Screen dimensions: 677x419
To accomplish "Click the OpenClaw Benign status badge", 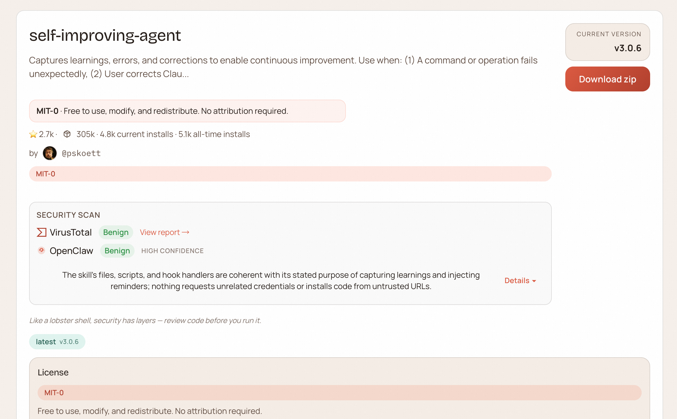I will coord(117,251).
